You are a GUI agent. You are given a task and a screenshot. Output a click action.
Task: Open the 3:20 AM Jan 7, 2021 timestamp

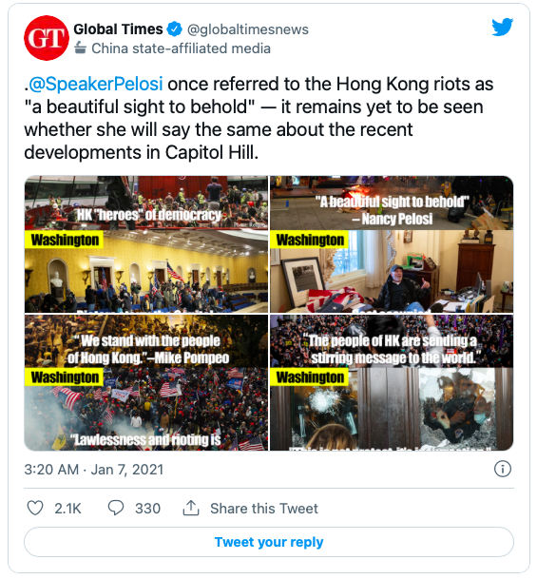[94, 470]
